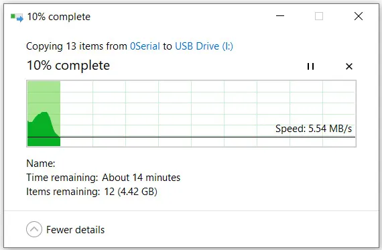Close the copy dialog window
The height and width of the screenshot is (250, 382).
click(x=359, y=16)
